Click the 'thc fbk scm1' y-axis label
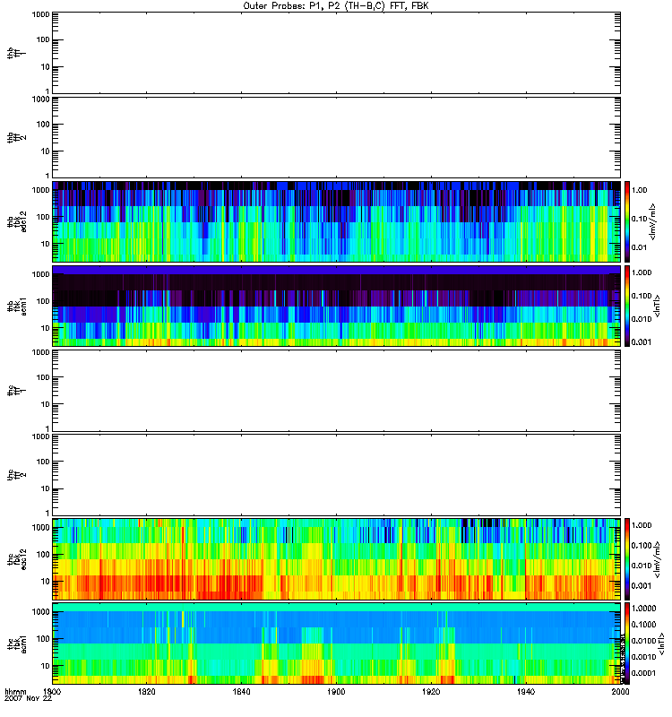The image size is (672, 717). pos(17,644)
